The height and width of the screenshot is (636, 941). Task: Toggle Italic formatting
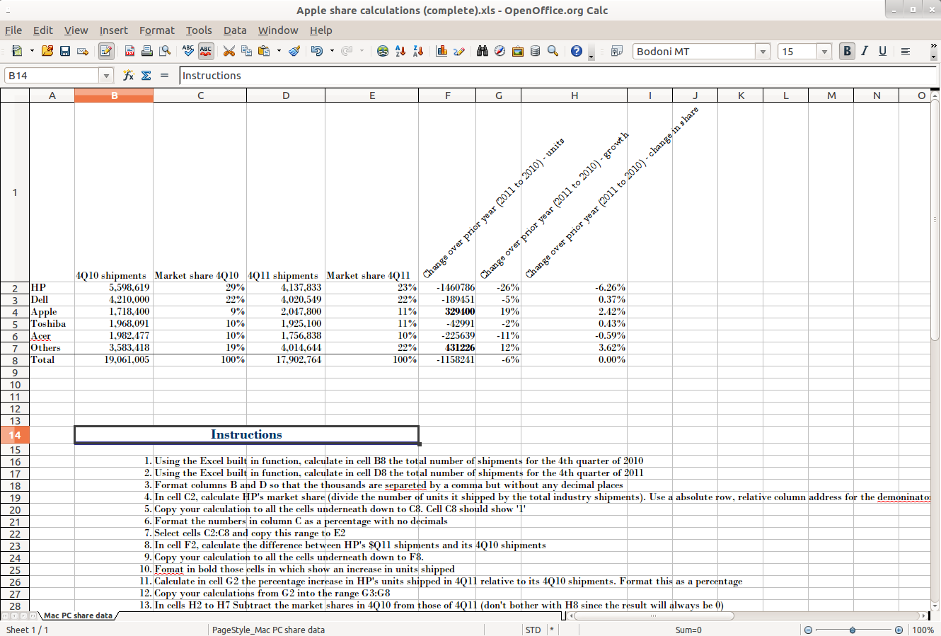pyautogui.click(x=865, y=51)
